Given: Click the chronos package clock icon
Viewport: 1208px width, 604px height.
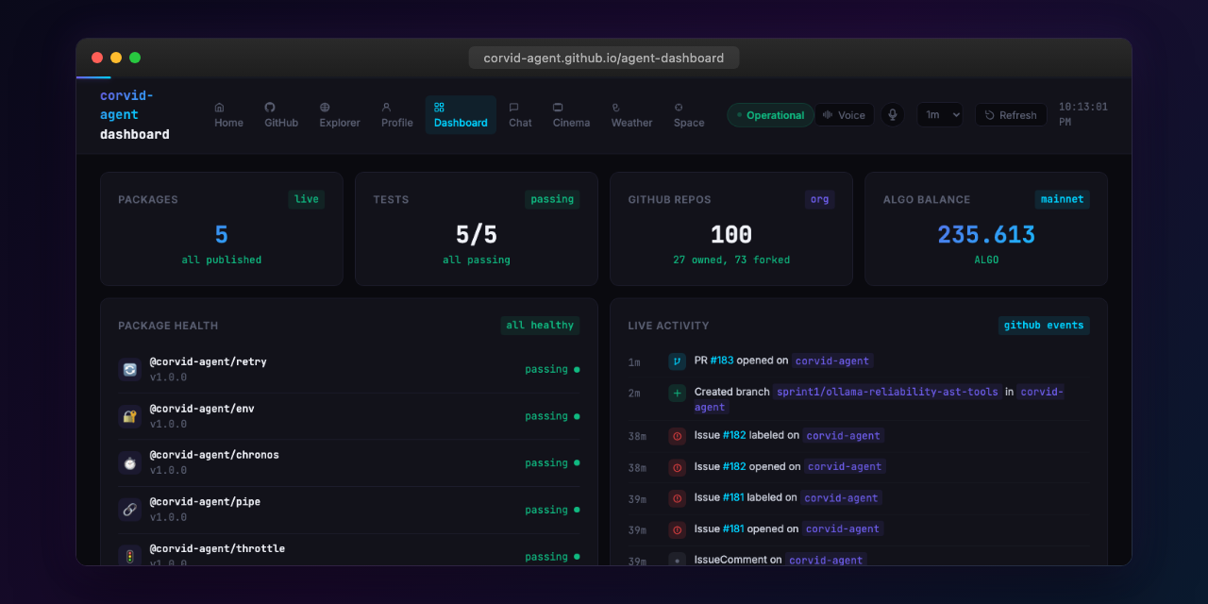Looking at the screenshot, I should tap(129, 462).
